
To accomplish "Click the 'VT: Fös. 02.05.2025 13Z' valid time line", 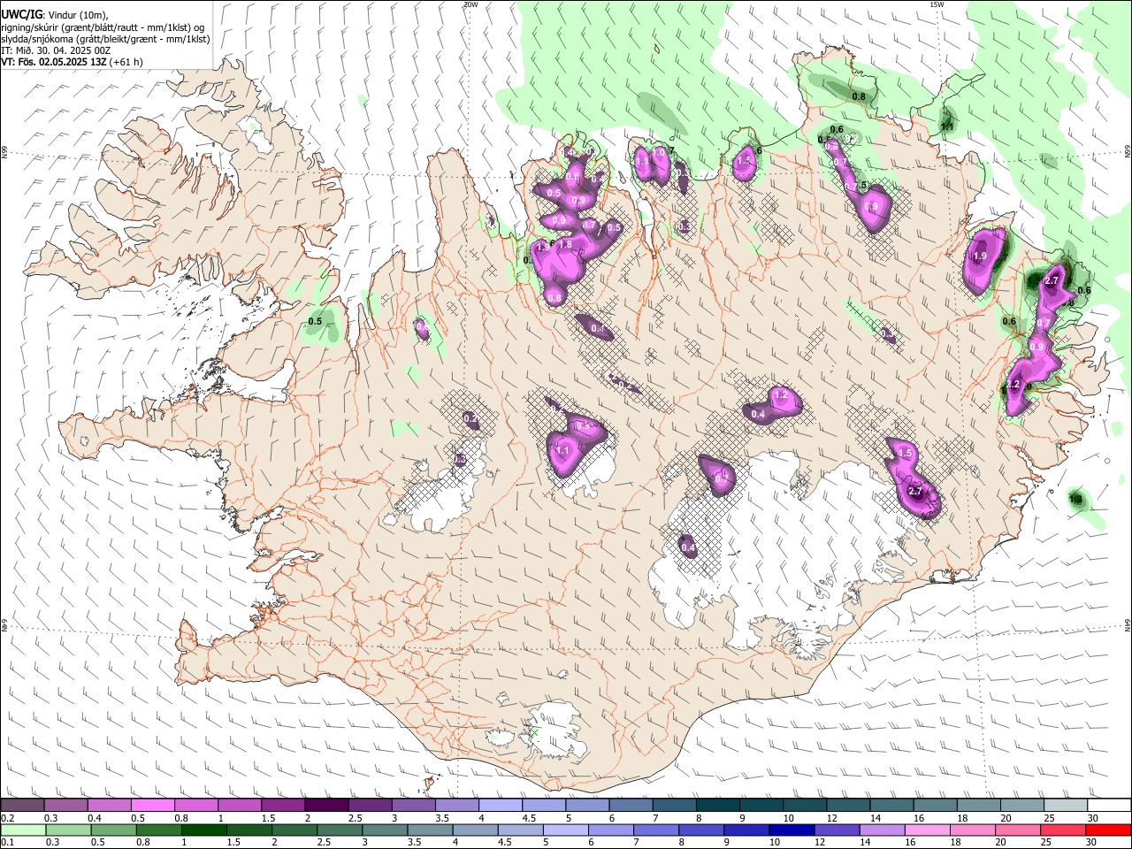I will click(72, 62).
